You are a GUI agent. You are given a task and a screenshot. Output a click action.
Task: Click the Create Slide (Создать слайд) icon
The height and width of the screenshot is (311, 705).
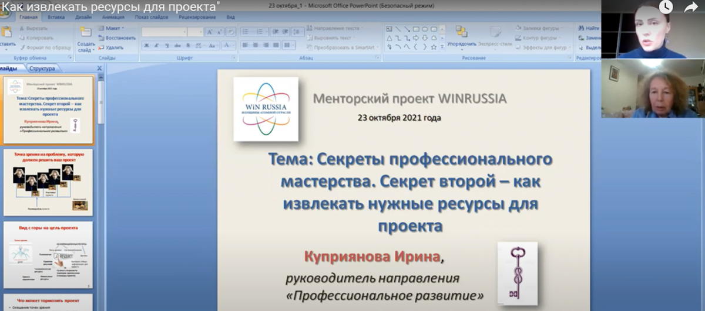[85, 33]
